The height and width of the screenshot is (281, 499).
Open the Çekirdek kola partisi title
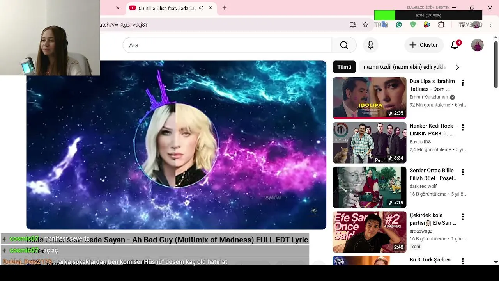433,219
